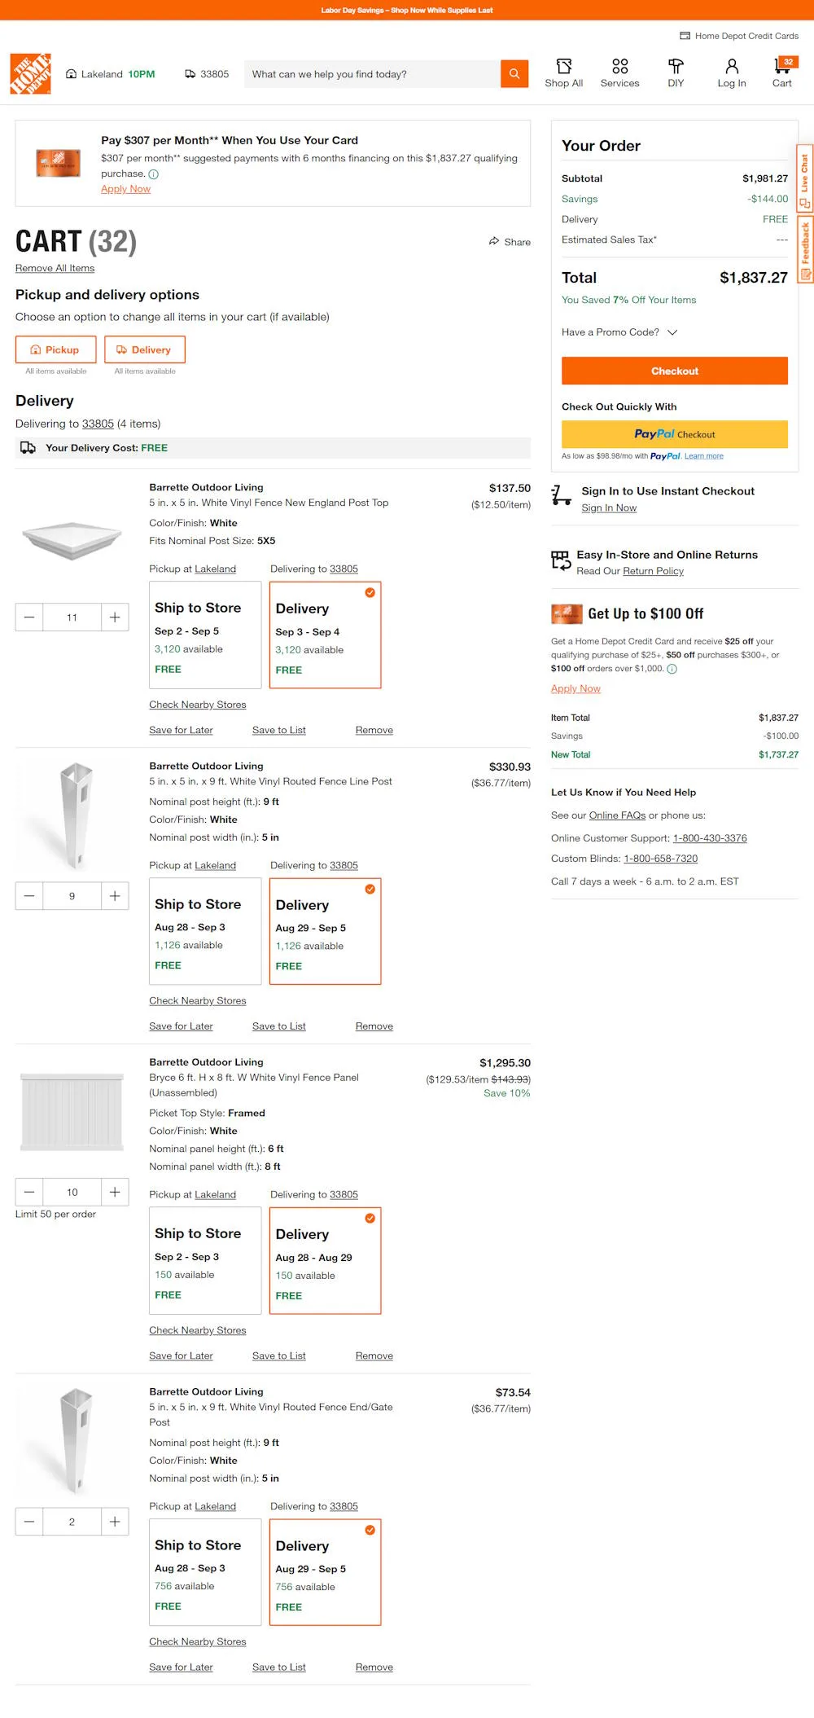Screen dimensions: 814x1718
Task: Click the search input field
Action: coord(372,74)
